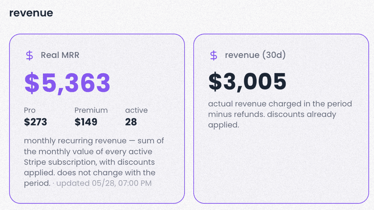Select the $273 Pro value
Screen dimensions: 374x210
click(x=35, y=122)
